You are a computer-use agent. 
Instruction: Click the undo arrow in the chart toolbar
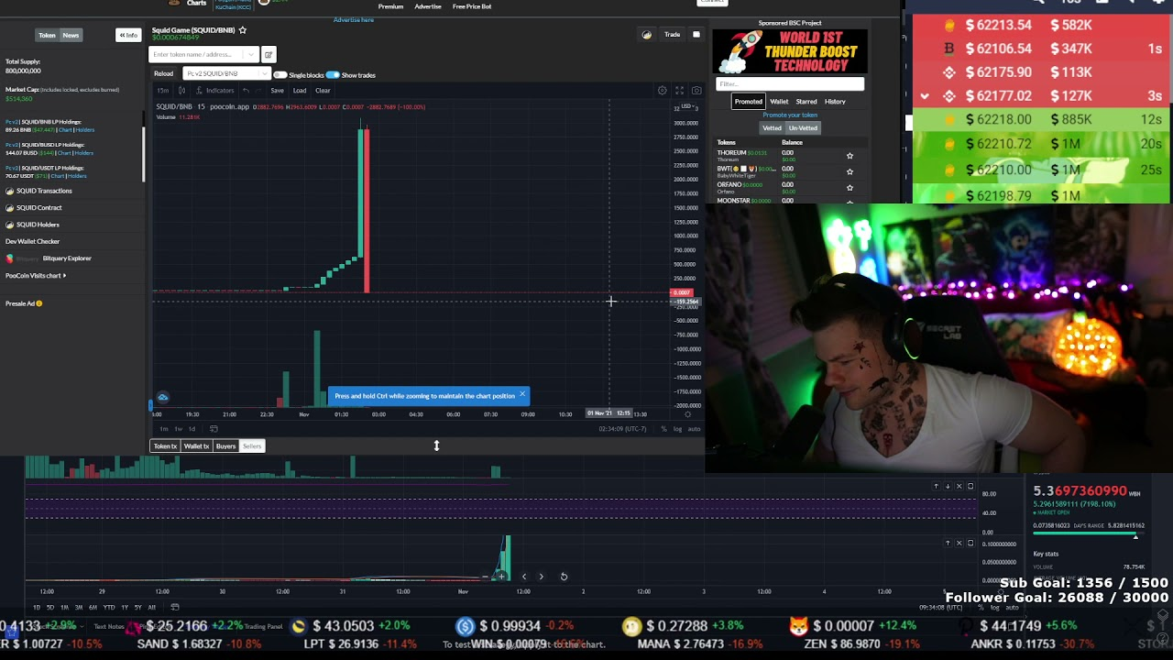244,90
